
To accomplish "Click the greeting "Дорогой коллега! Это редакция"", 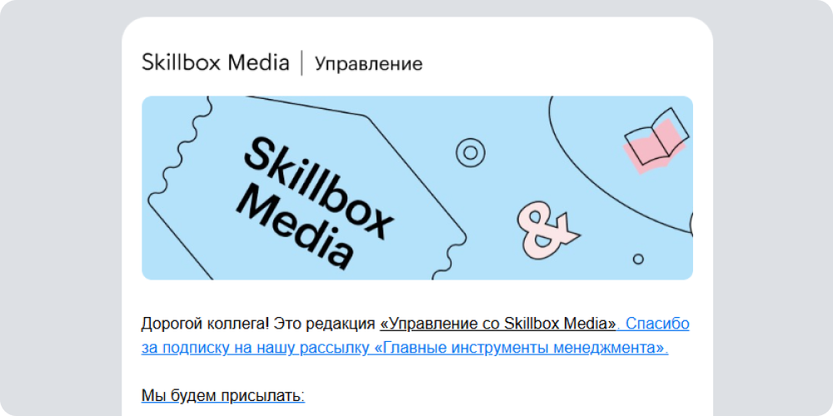I will coord(258,324).
